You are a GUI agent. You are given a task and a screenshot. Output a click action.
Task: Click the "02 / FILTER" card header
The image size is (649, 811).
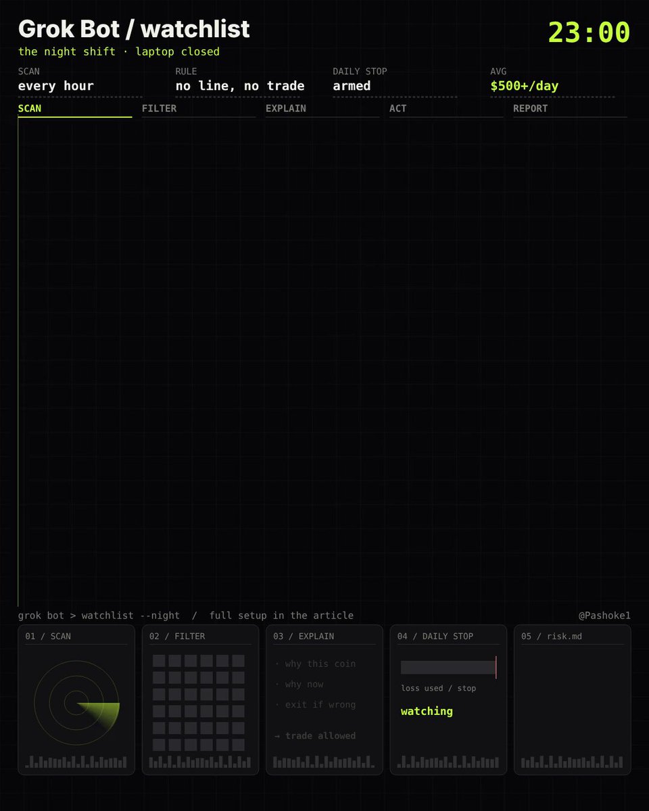(177, 636)
